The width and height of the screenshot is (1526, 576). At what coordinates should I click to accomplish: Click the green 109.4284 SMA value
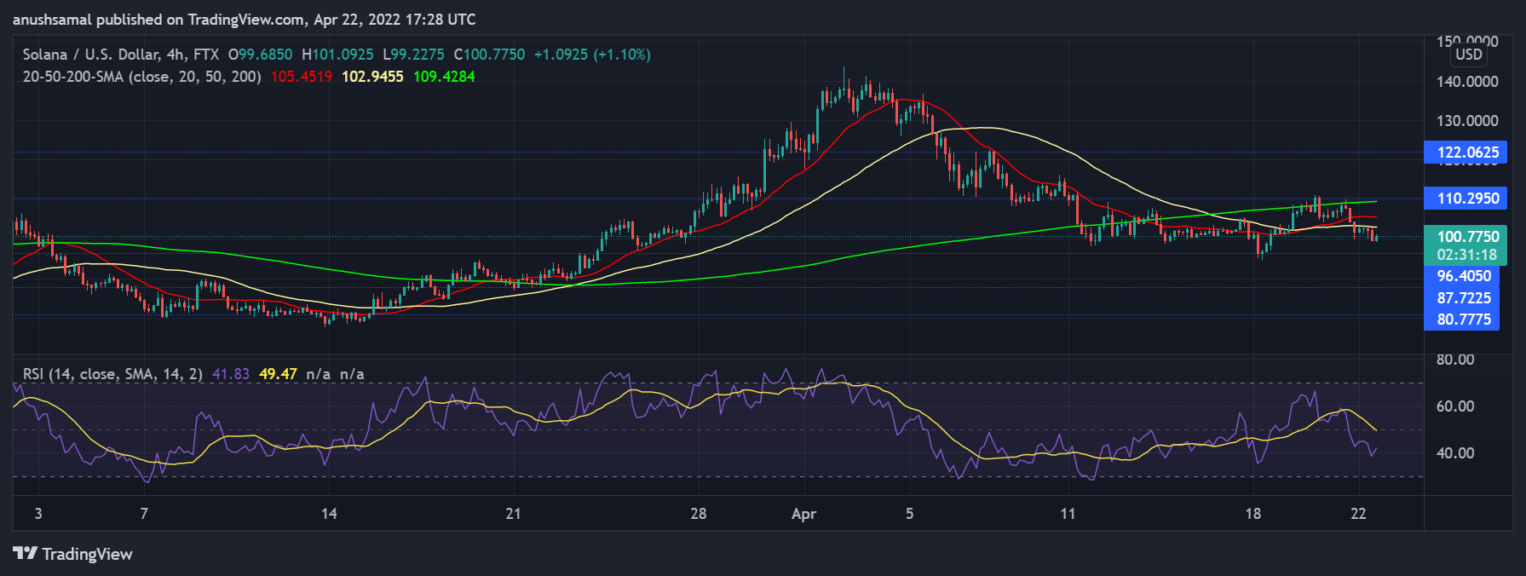pos(444,77)
